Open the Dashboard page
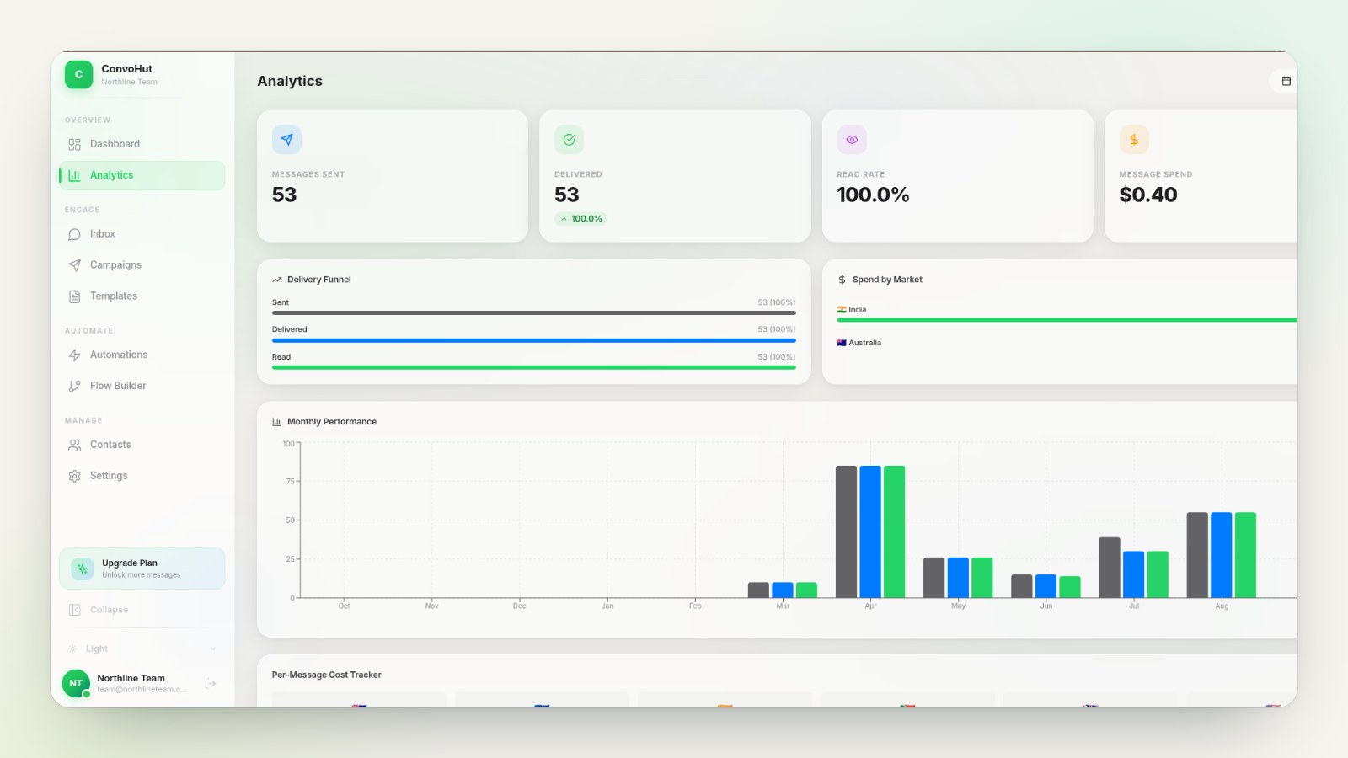 coord(142,144)
